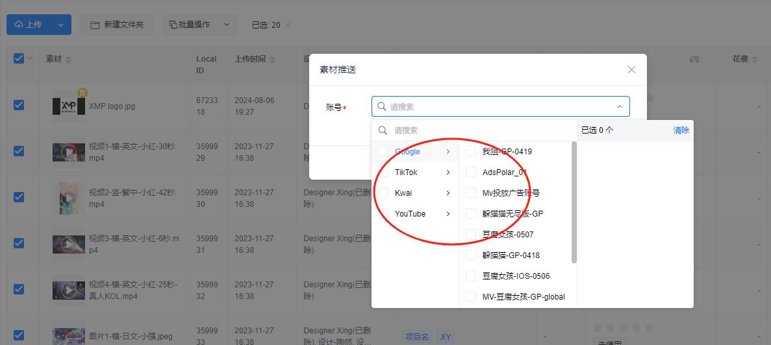Play the 视频1-横-英文-小红-30秒 video thumbnail
The image size is (771, 345).
coord(68,152)
